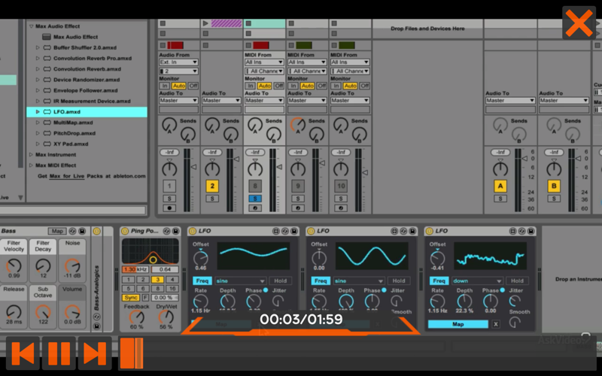Click the Map button in third LFO
This screenshot has height=376, width=602.
458,324
